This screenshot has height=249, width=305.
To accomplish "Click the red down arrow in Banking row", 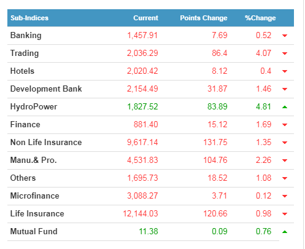I will 285,36.
